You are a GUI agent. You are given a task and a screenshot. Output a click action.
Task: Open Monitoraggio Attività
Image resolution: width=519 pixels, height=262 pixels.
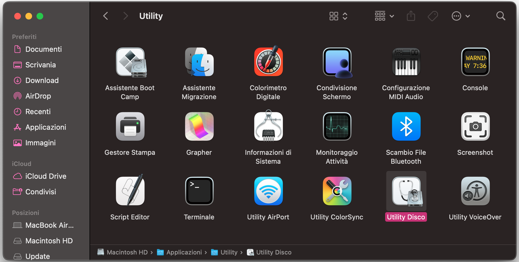337,126
